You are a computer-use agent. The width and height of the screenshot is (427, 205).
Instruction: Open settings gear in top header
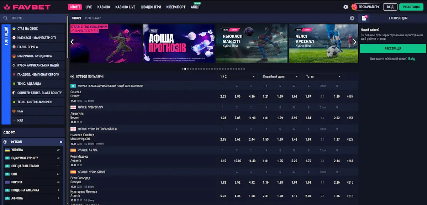(346, 7)
